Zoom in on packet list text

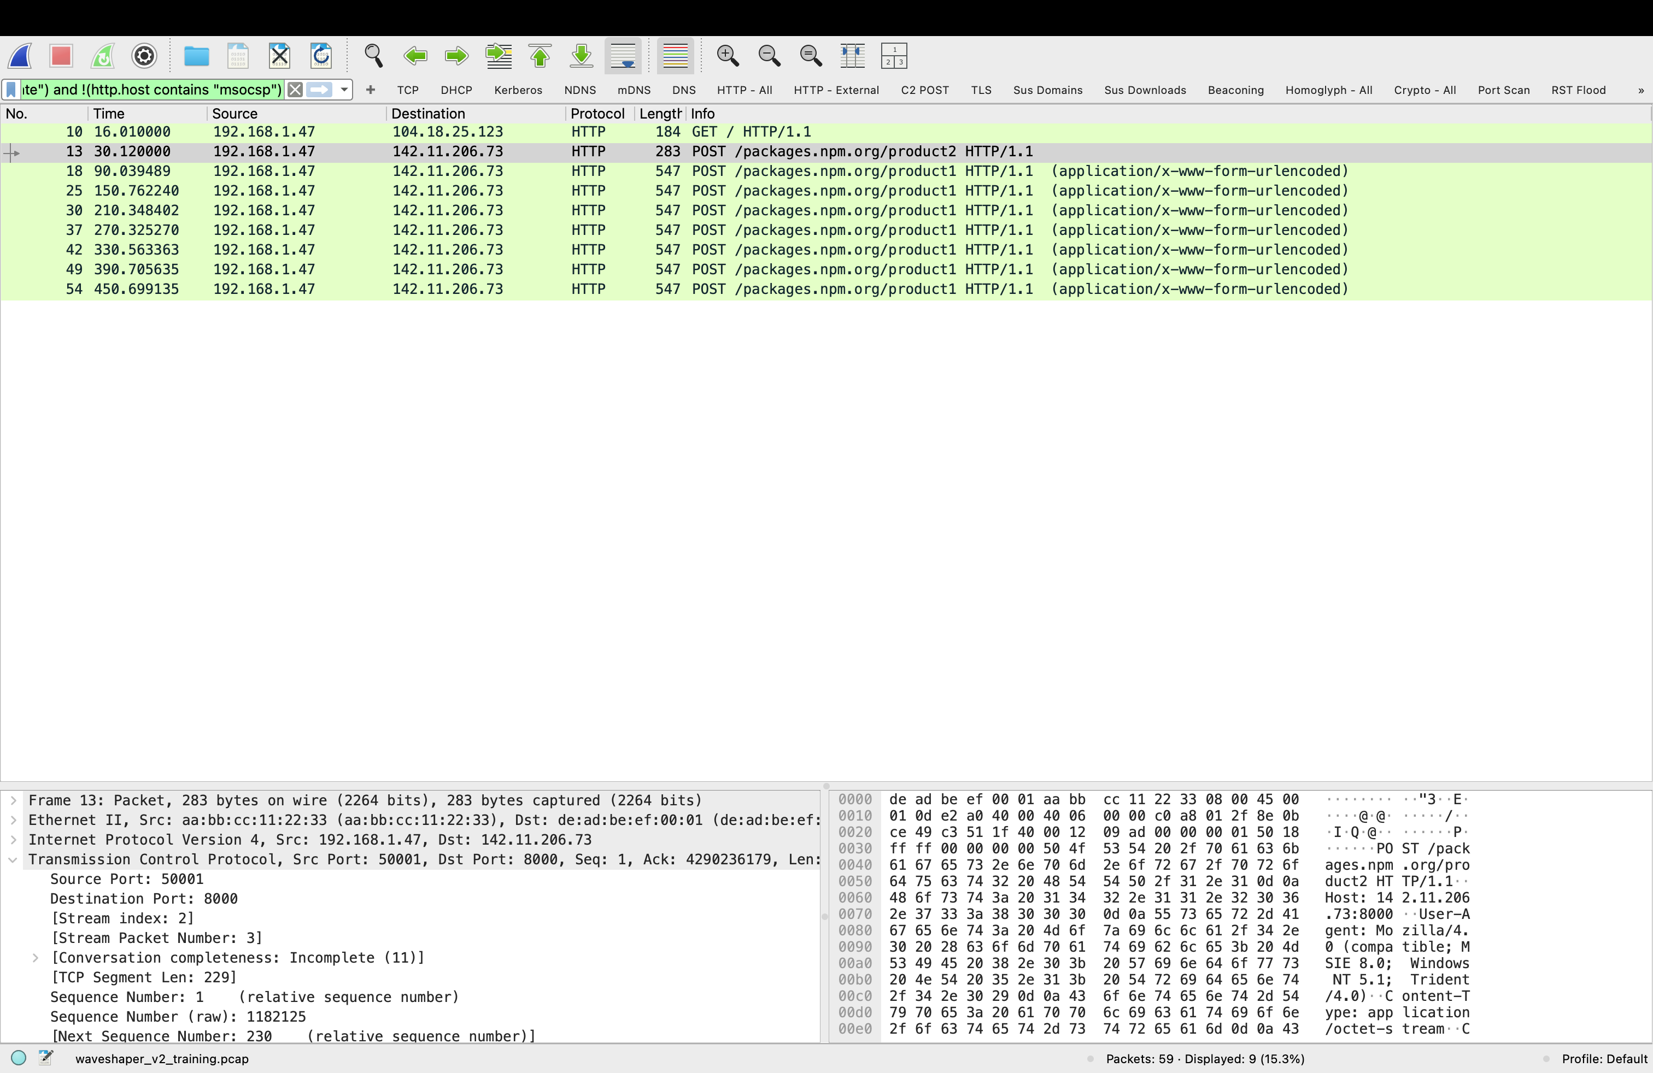(x=728, y=56)
